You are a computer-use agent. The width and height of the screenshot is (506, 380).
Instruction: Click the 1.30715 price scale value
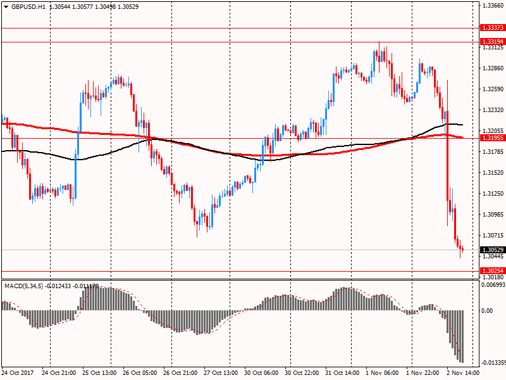tap(493, 236)
